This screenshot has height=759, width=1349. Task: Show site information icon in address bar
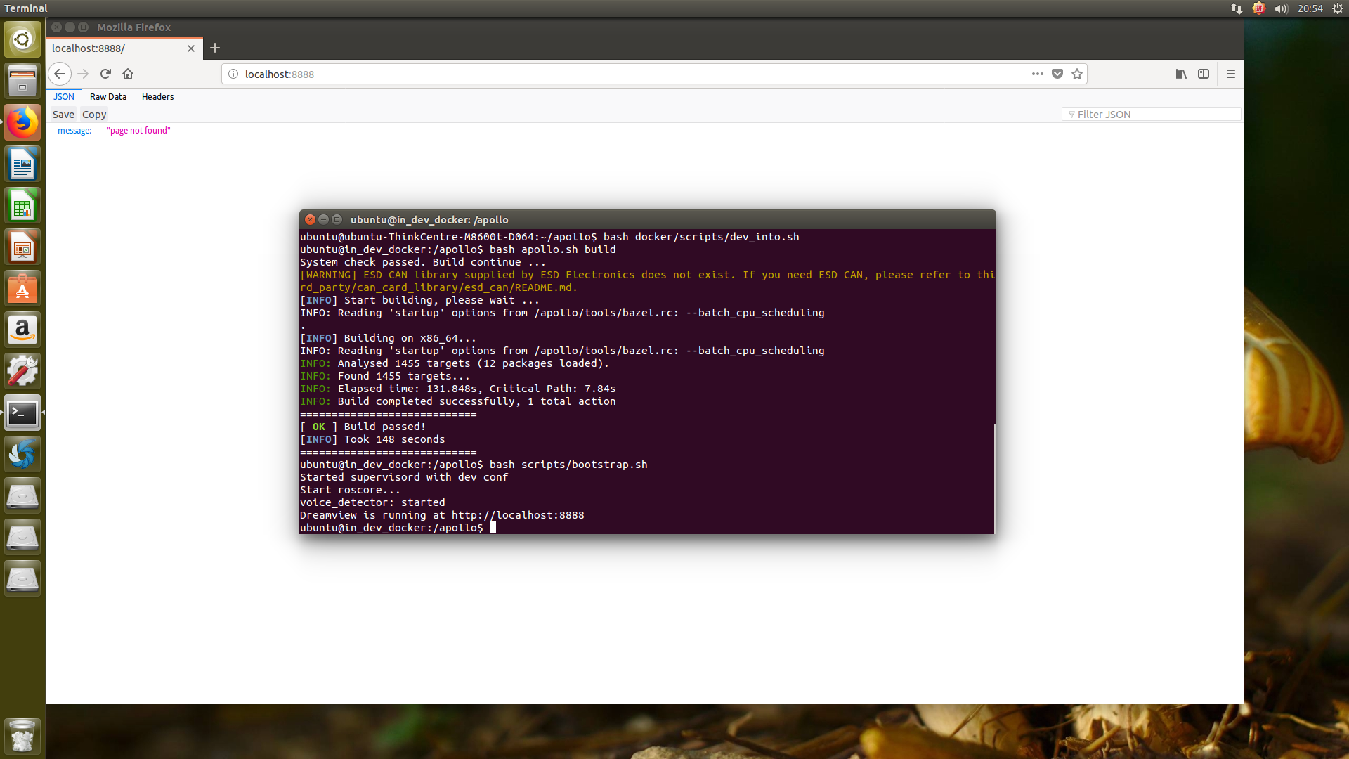click(x=233, y=74)
